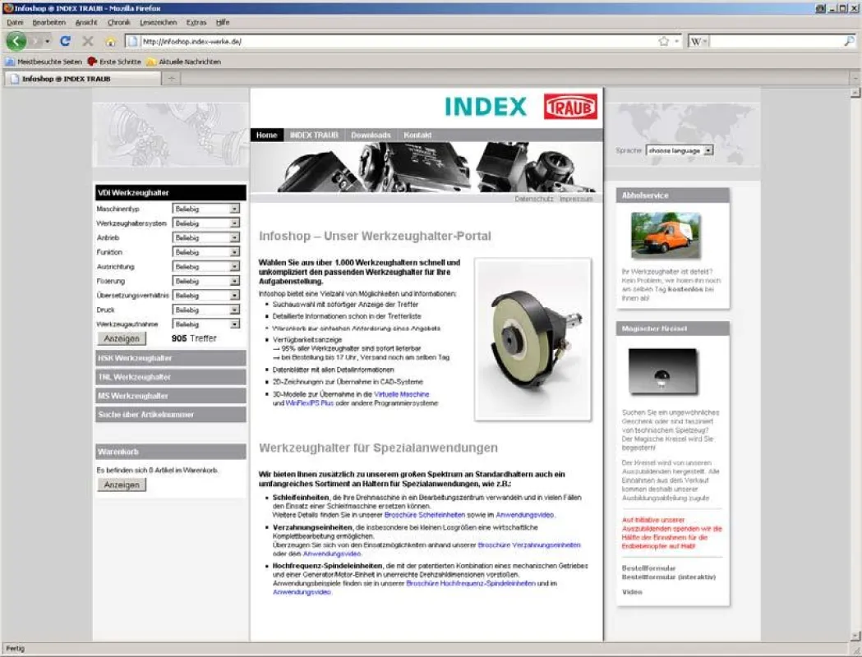Go to the browser Home icon
Viewport: 862px width, 657px height.
(x=110, y=42)
